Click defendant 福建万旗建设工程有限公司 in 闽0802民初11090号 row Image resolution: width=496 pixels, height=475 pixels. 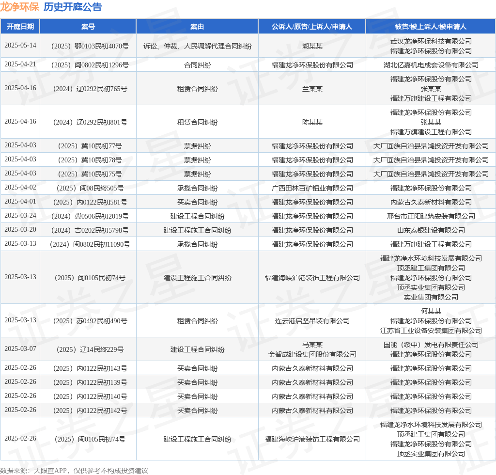pos(431,244)
